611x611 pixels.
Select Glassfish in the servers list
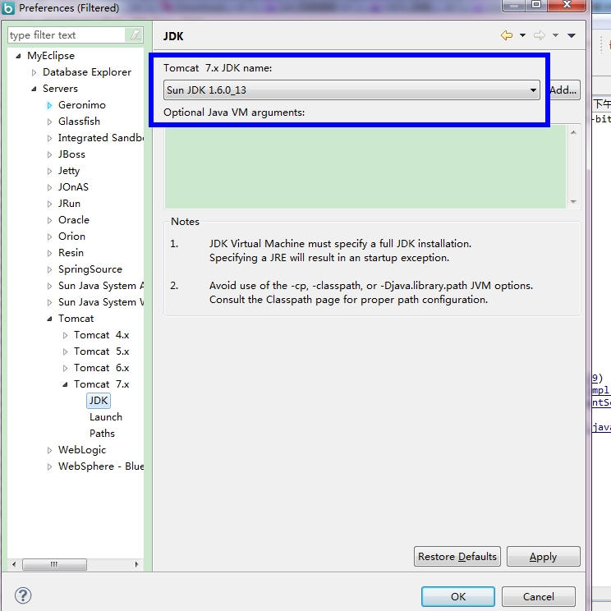[x=79, y=122]
